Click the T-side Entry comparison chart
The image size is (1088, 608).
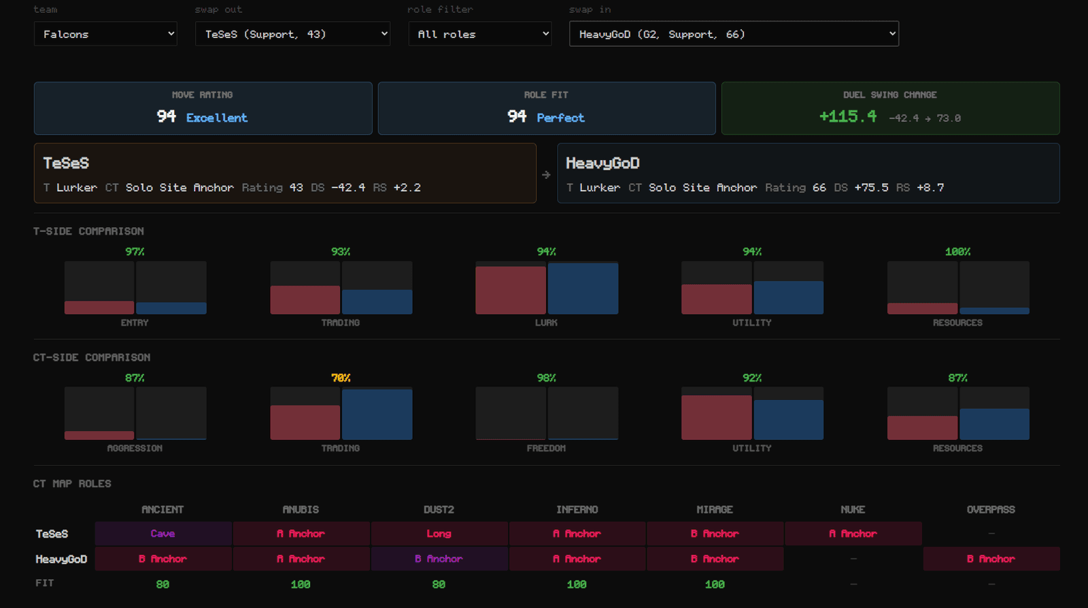(x=135, y=288)
